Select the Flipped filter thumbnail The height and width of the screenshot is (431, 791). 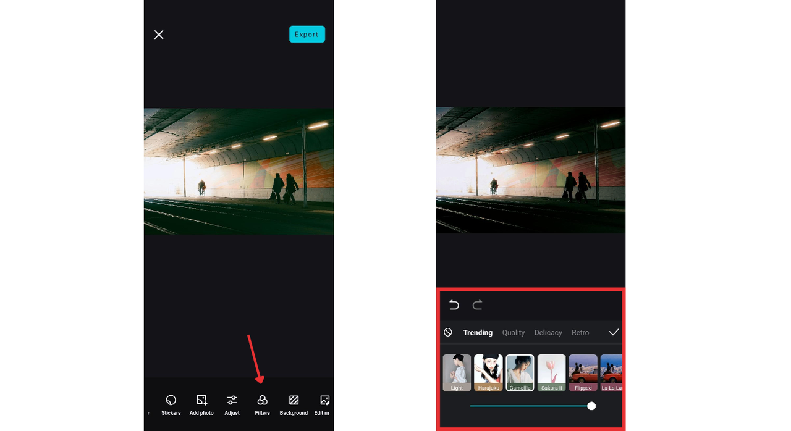(583, 373)
